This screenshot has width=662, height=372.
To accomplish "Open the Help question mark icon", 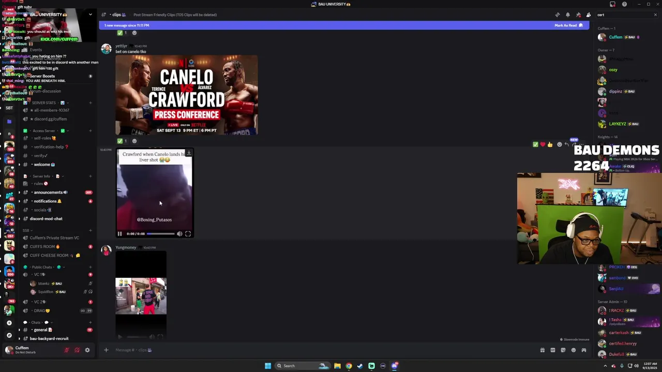I will [624, 4].
